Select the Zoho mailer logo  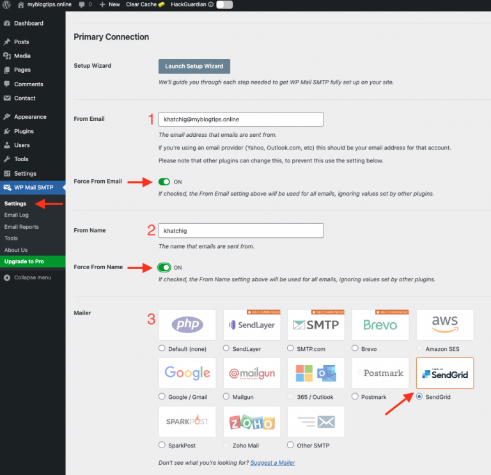[x=252, y=421]
